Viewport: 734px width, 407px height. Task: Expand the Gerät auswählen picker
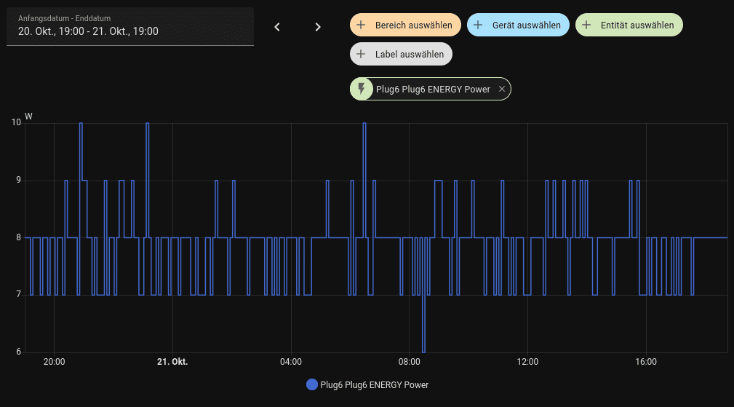point(526,25)
